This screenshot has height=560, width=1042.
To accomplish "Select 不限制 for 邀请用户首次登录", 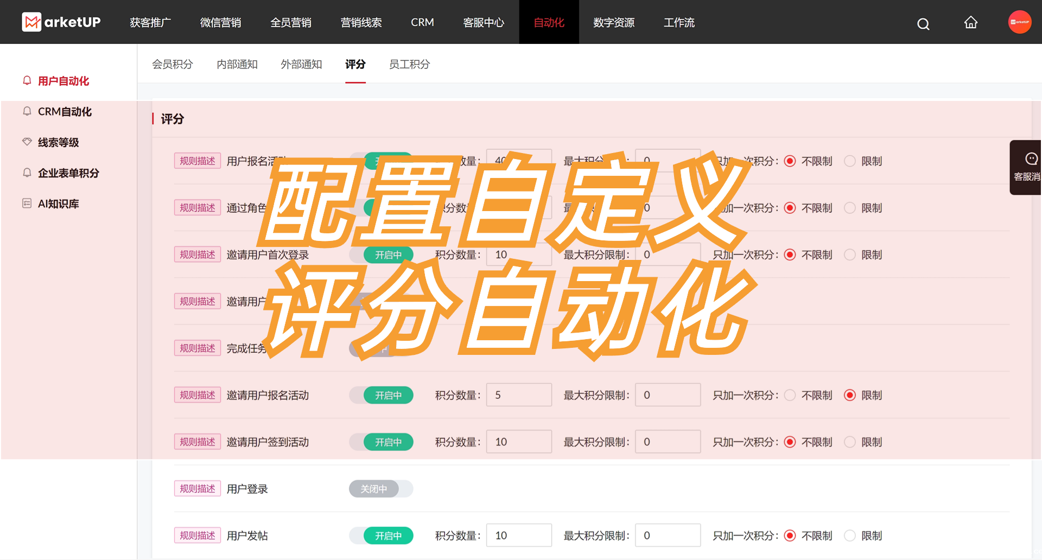I will (x=790, y=254).
